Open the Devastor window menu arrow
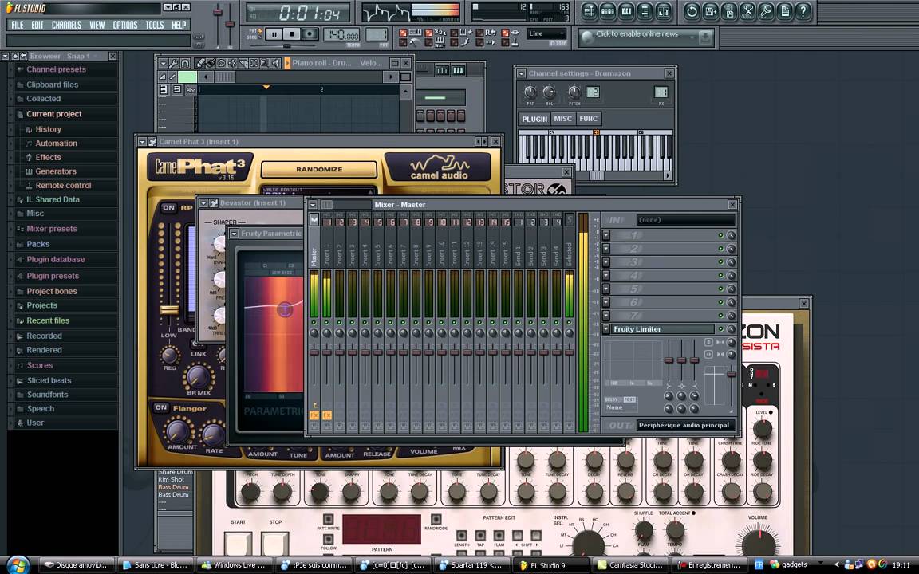Image resolution: width=919 pixels, height=574 pixels. [203, 203]
